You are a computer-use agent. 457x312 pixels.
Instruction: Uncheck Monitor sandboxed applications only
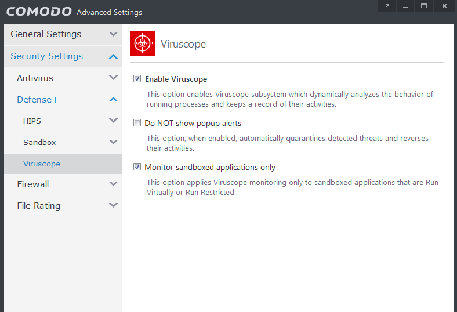[x=137, y=167]
